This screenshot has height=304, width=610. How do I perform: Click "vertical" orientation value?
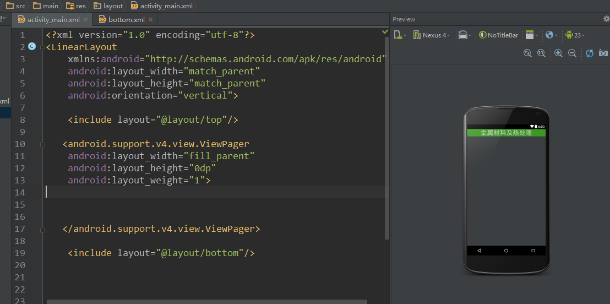click(205, 95)
